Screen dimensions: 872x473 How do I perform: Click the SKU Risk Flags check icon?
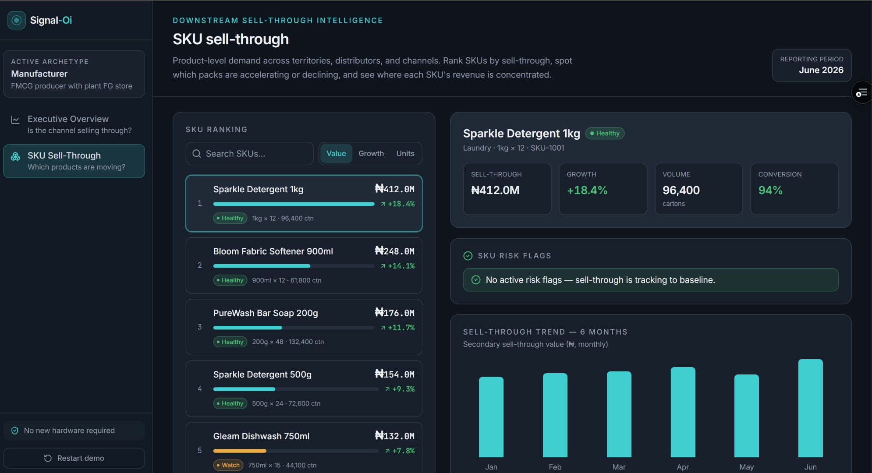click(x=468, y=256)
